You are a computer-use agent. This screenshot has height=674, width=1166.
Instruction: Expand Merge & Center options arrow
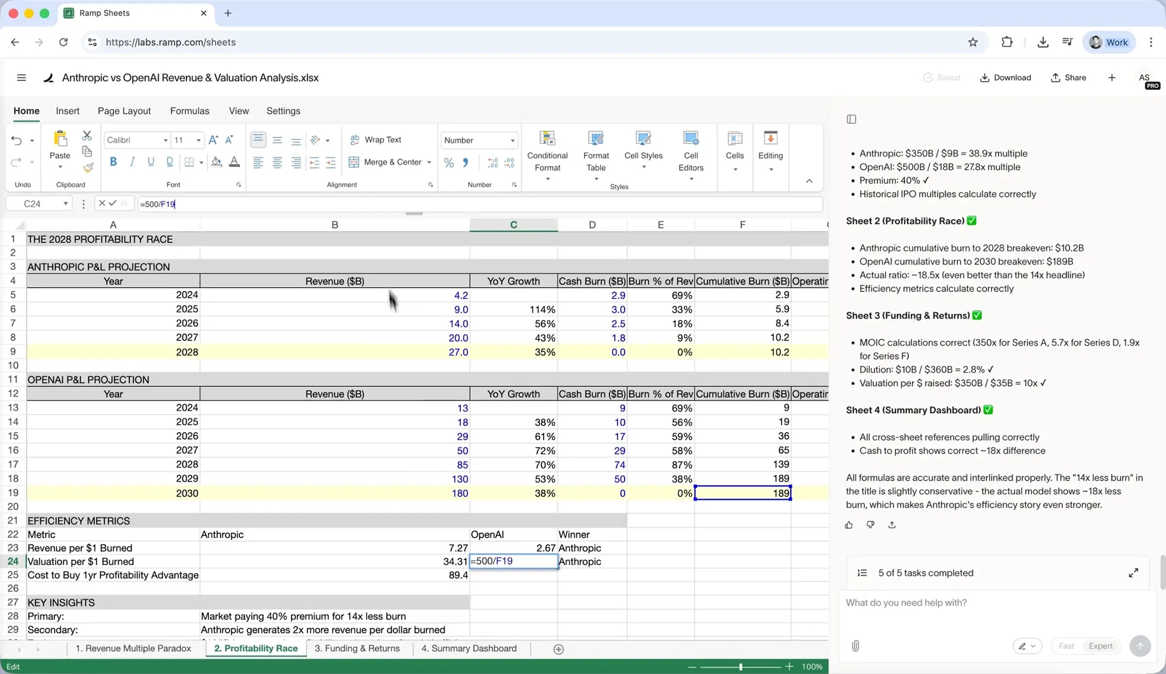coord(429,162)
